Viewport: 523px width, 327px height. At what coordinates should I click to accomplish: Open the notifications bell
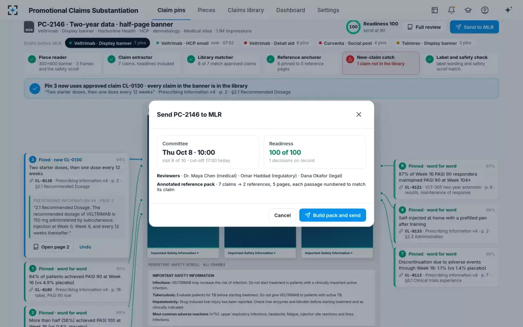451,10
